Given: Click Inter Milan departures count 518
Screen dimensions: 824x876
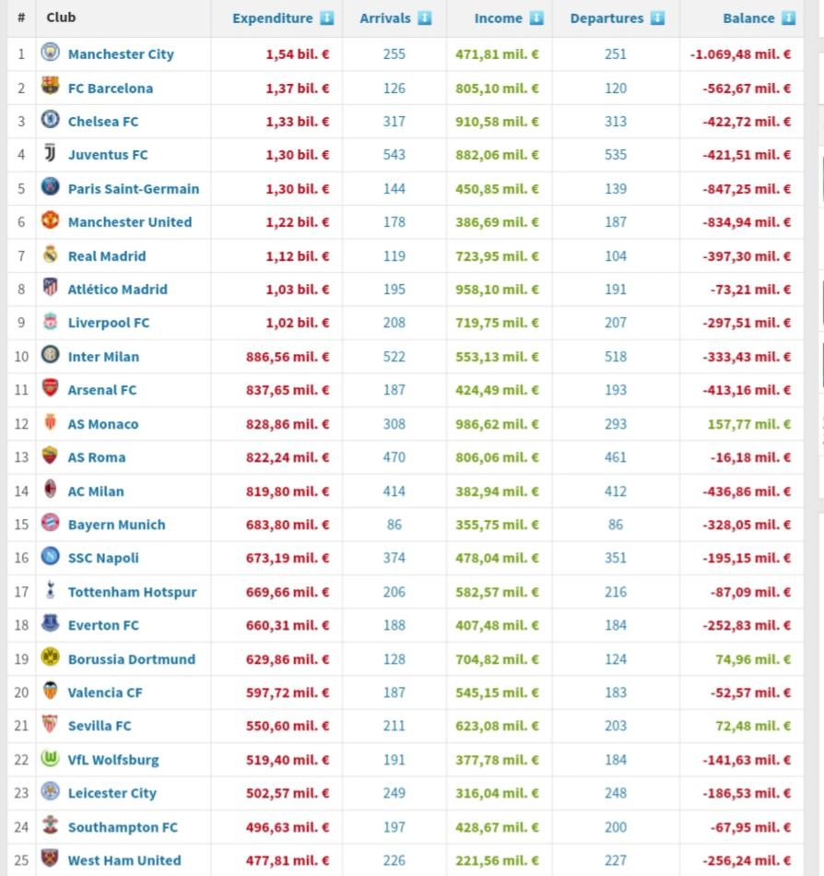Looking at the screenshot, I should [616, 357].
